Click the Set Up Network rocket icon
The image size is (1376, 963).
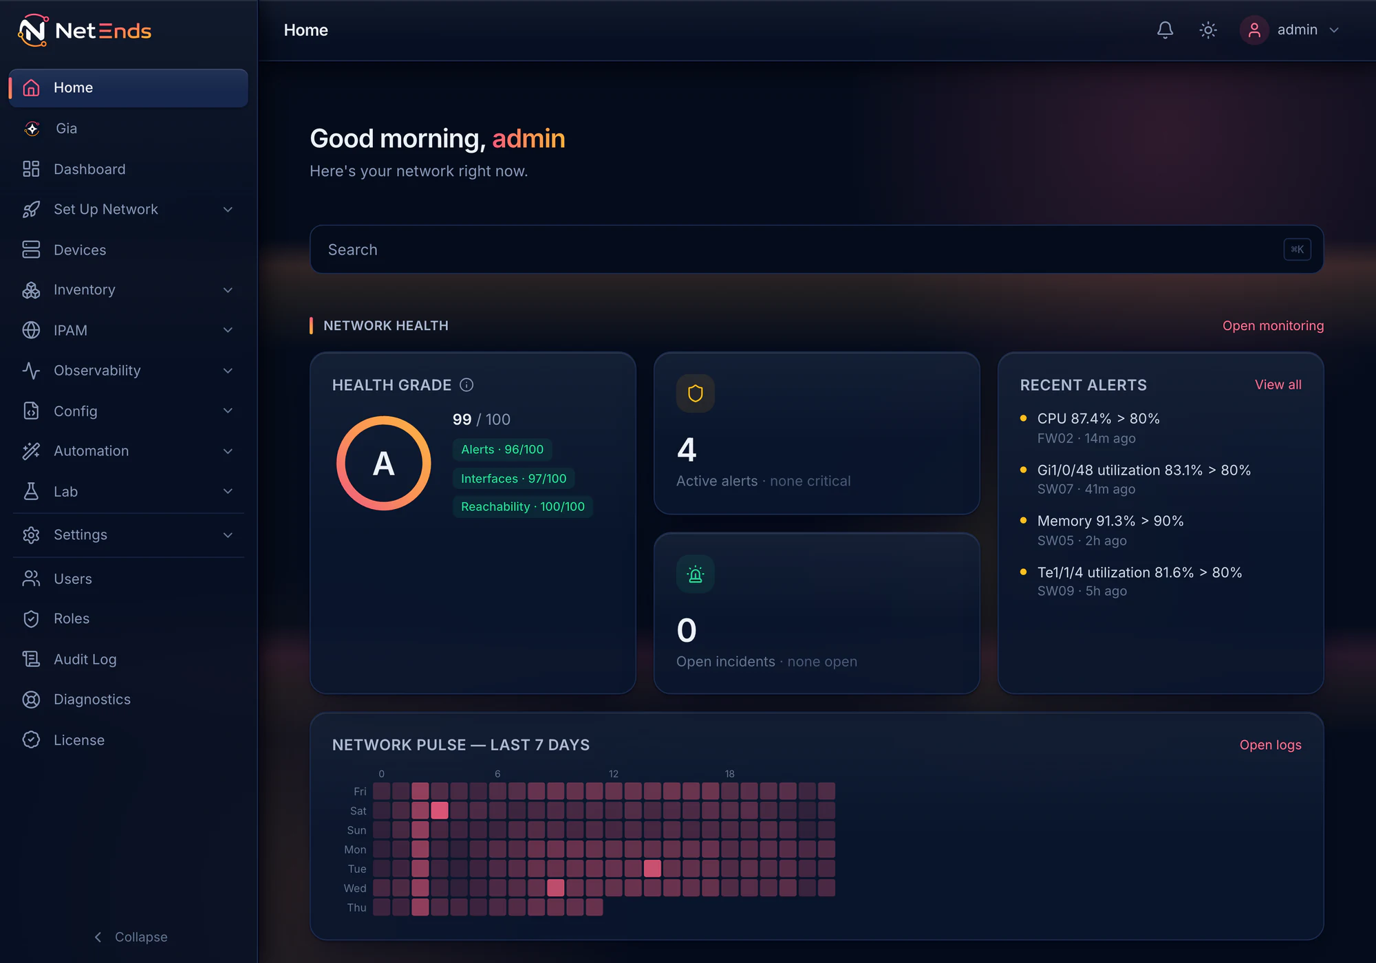31,209
